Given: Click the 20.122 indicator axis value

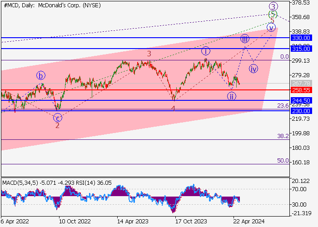Looking at the screenshot, I should [301, 181].
